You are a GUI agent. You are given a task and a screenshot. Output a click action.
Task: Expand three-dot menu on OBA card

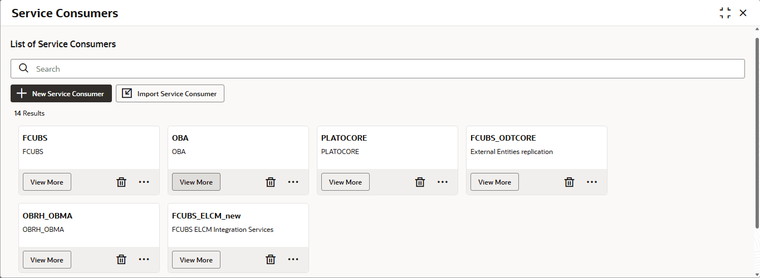293,182
